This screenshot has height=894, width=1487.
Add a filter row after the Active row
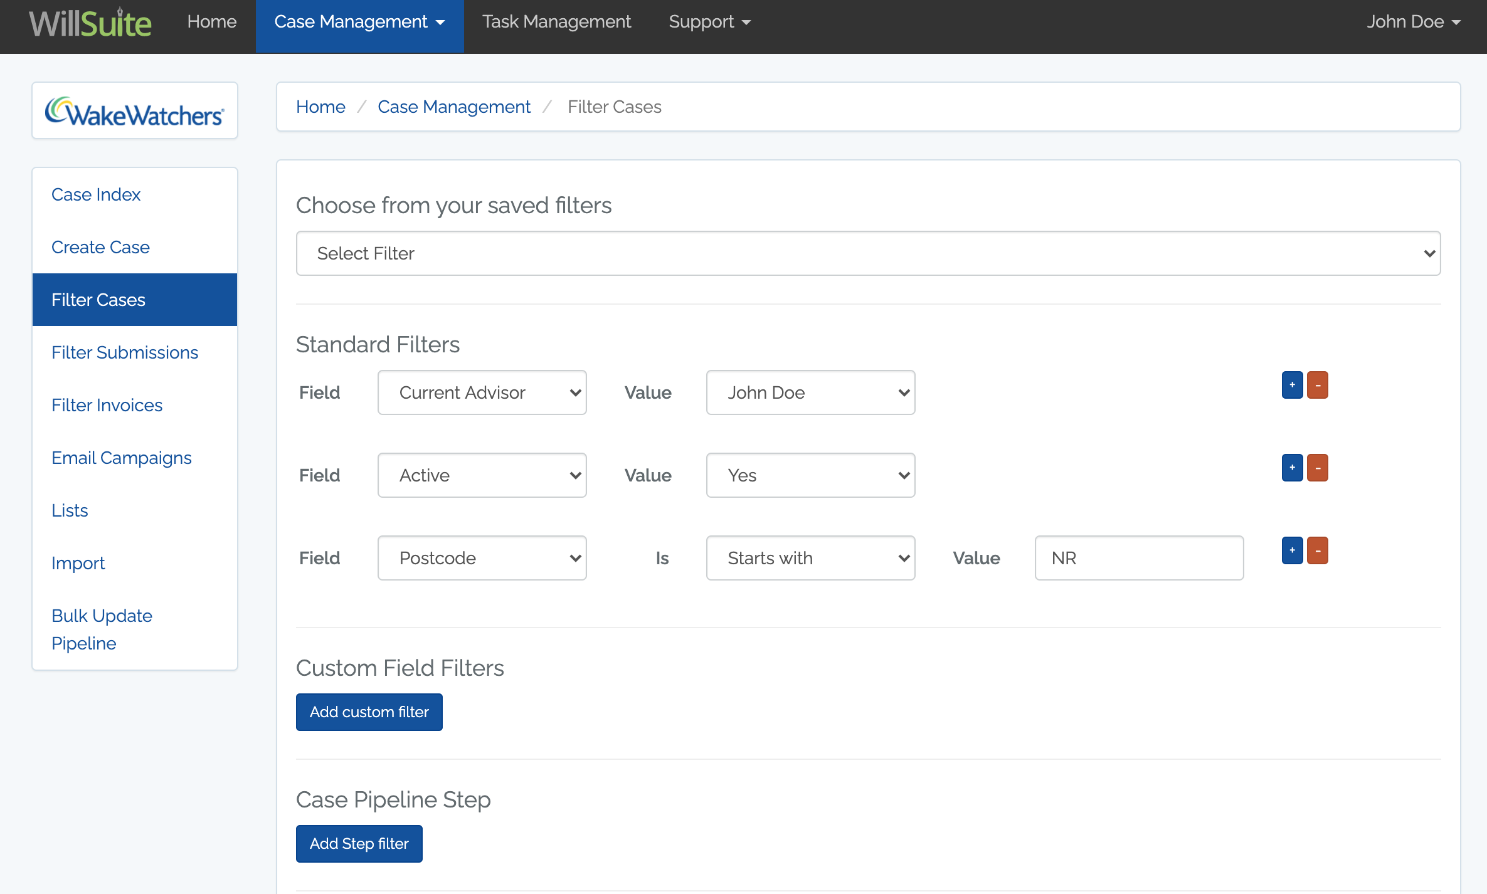point(1292,468)
